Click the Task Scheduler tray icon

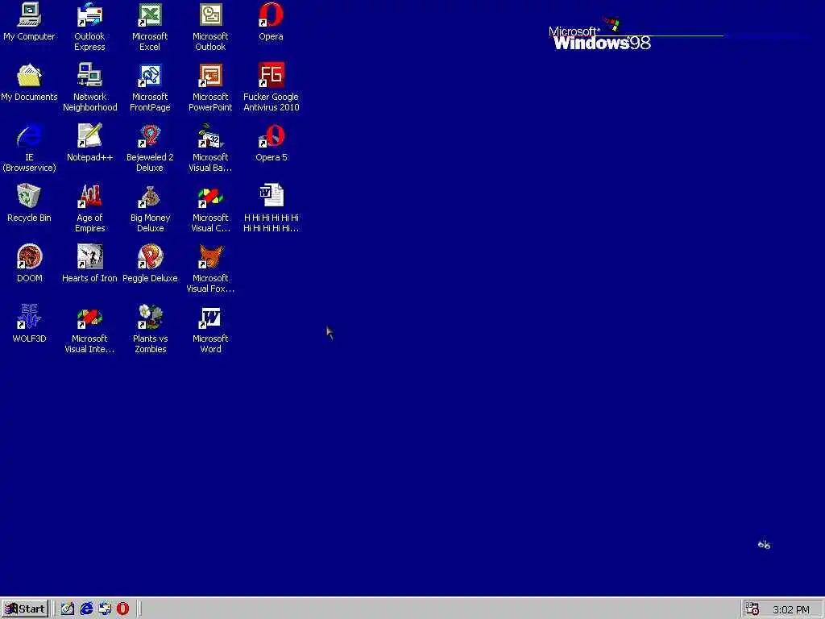click(x=752, y=609)
